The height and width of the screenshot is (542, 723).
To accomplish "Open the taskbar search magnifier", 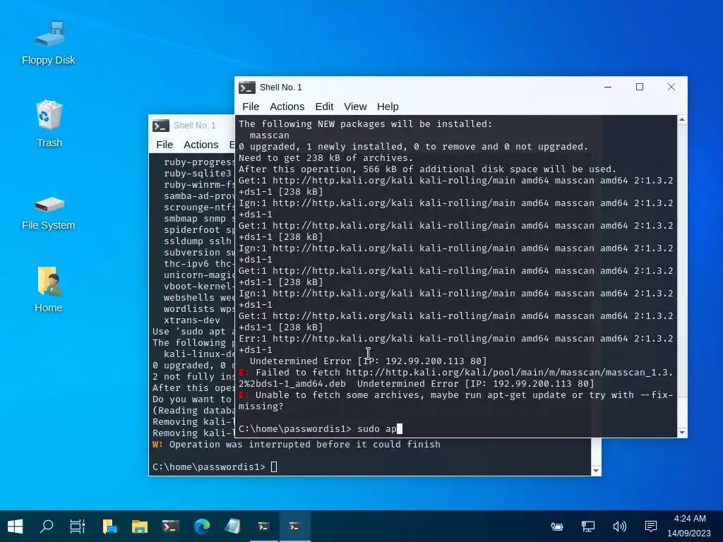I will point(47,526).
